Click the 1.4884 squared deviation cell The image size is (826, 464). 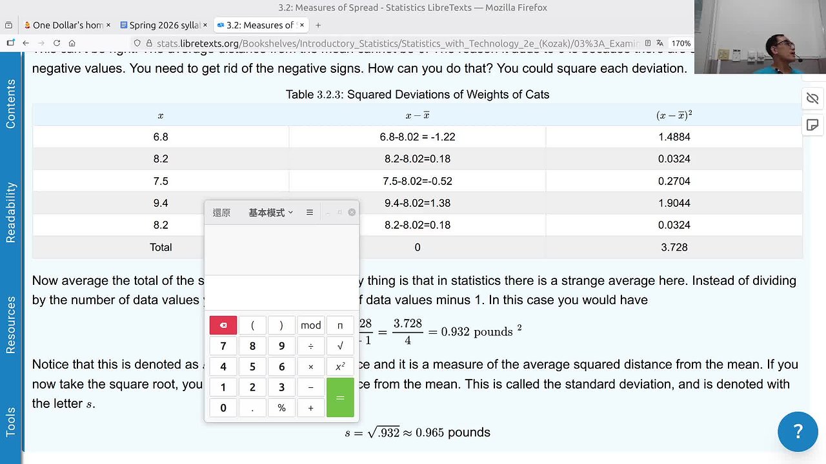pos(674,137)
